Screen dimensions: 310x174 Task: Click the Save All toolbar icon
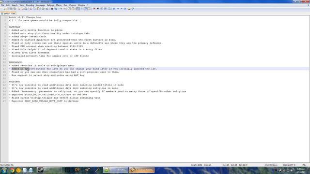15,9
